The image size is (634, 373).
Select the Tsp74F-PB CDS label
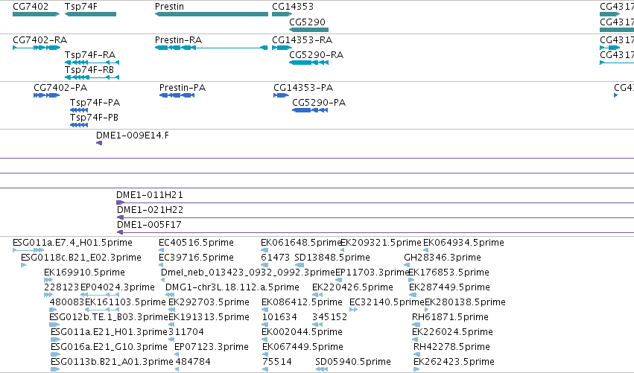94,118
